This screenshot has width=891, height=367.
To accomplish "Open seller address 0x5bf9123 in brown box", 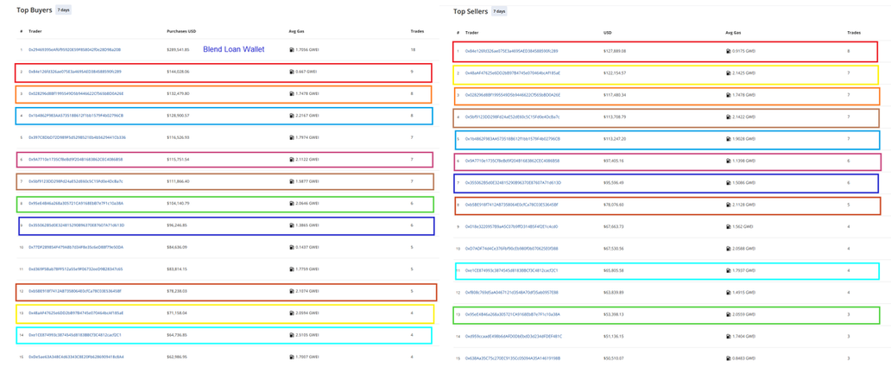I will click(511, 117).
